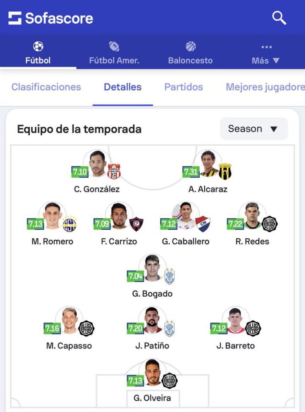Open Olimpia badge next to R. Redes
Image resolution: width=305 pixels, height=412 pixels.
(x=270, y=224)
